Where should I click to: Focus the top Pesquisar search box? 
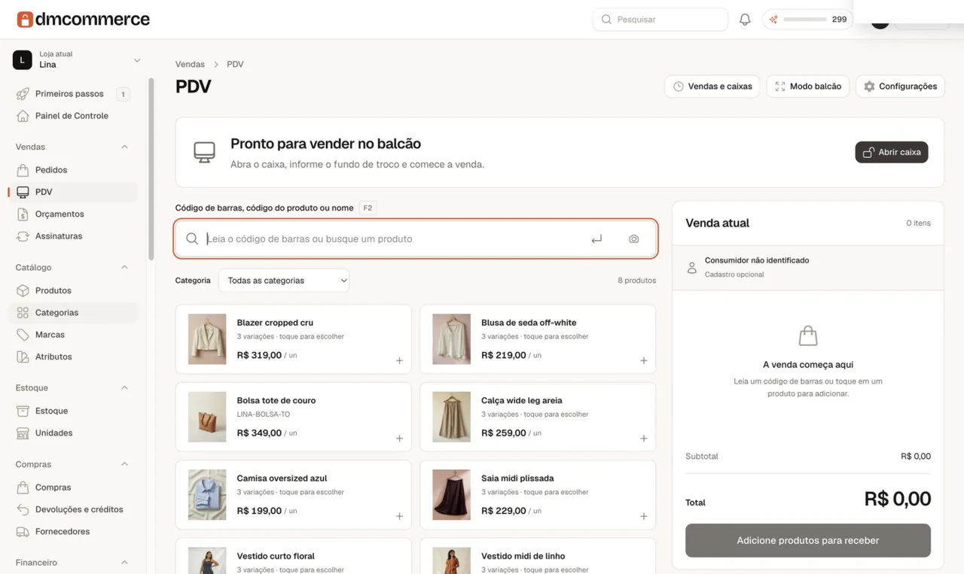pyautogui.click(x=660, y=20)
